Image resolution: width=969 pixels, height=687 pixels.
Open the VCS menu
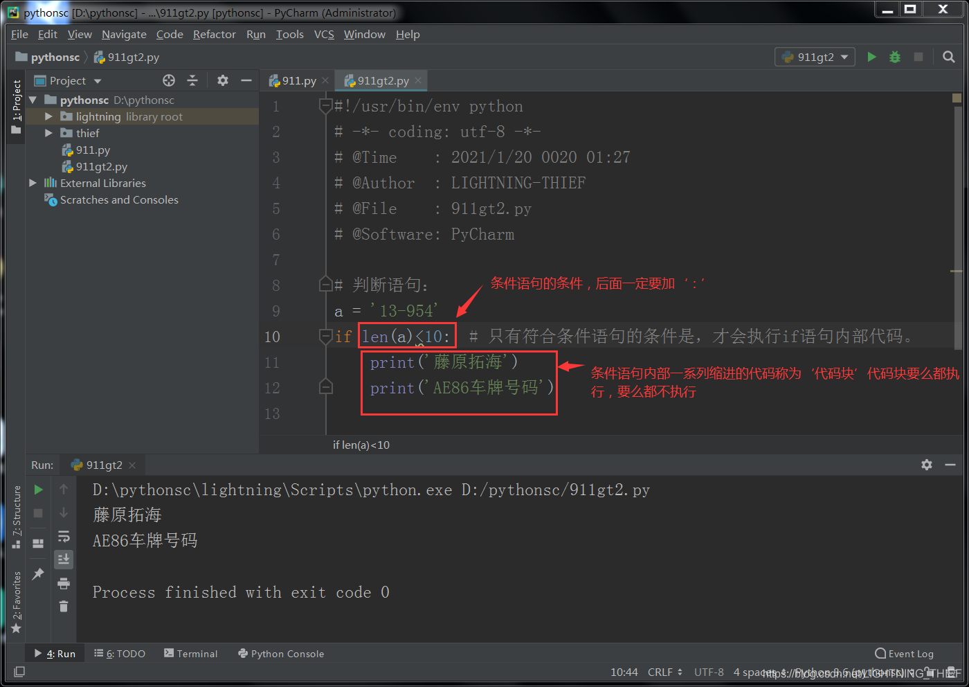pos(324,34)
